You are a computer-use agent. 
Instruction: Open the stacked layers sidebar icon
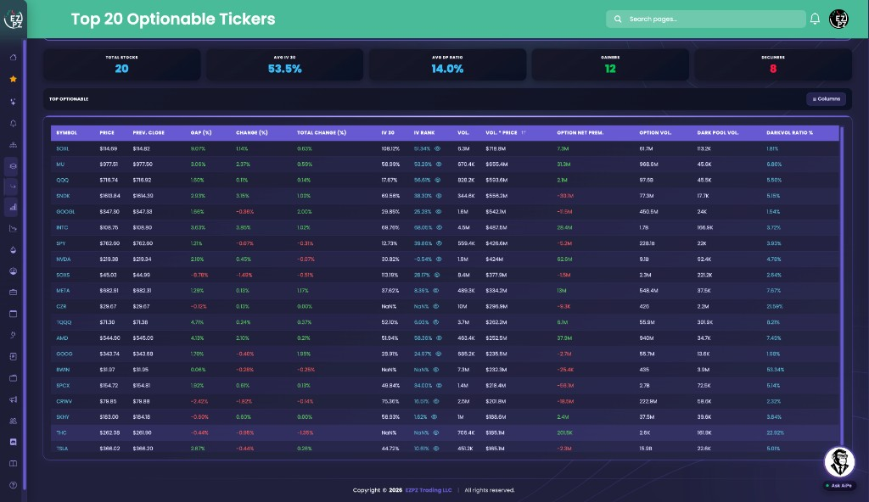pos(14,165)
